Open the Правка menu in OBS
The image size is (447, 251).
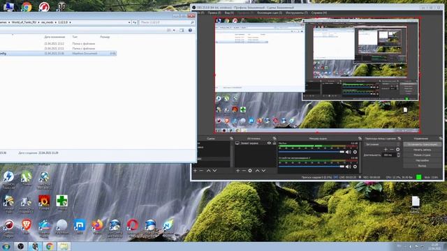[x=214, y=13]
